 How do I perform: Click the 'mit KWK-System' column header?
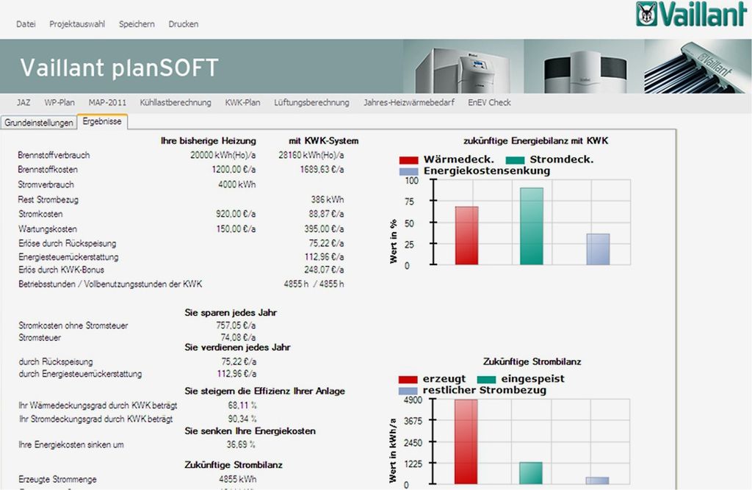tap(324, 141)
